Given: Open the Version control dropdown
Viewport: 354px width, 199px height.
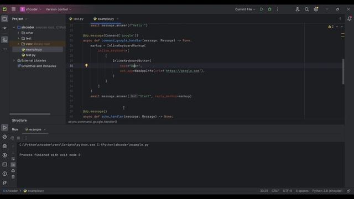Looking at the screenshot, I should (x=59, y=9).
